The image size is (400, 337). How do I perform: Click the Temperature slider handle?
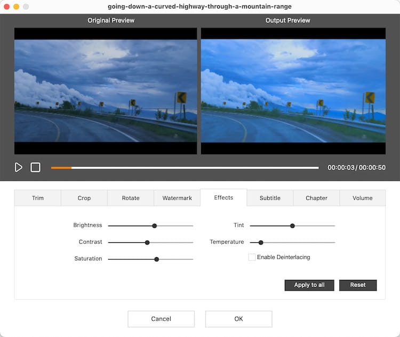261,242
